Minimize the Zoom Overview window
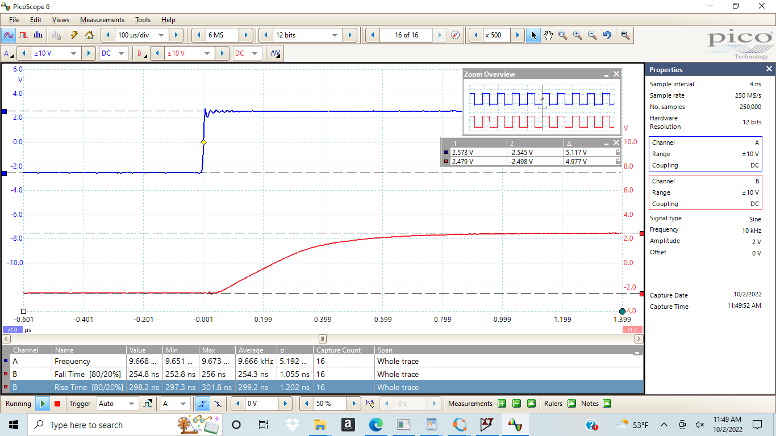The width and height of the screenshot is (776, 436). (x=606, y=74)
